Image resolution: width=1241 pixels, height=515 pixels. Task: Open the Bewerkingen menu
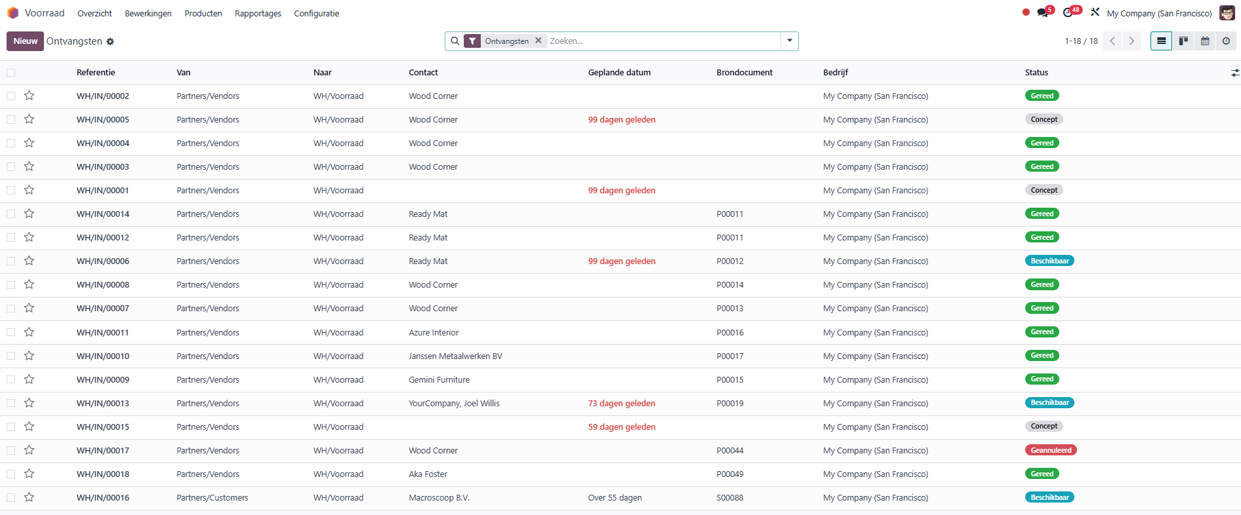[148, 13]
